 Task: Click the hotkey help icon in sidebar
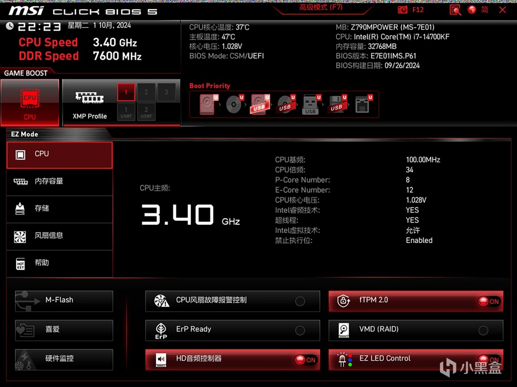[20, 264]
